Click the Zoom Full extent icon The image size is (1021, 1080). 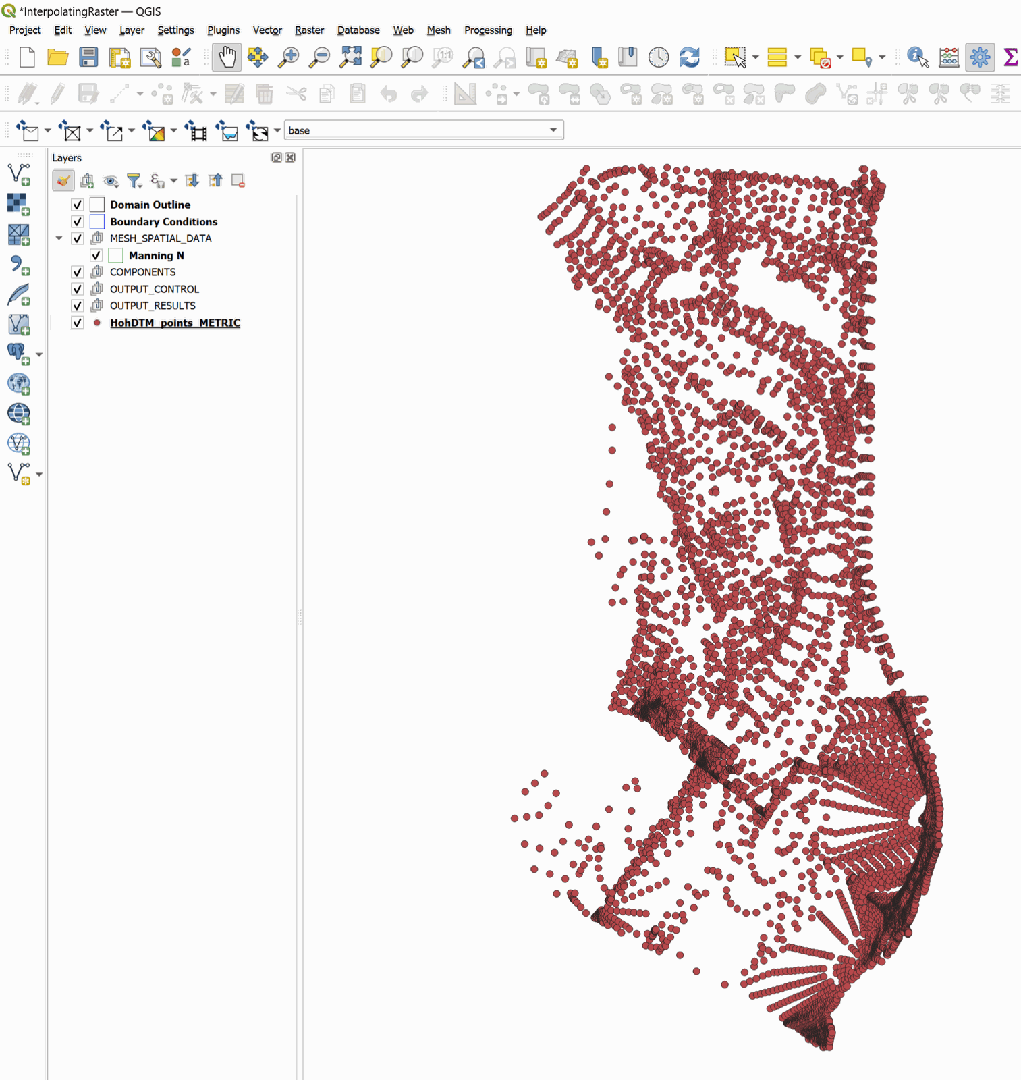click(350, 57)
